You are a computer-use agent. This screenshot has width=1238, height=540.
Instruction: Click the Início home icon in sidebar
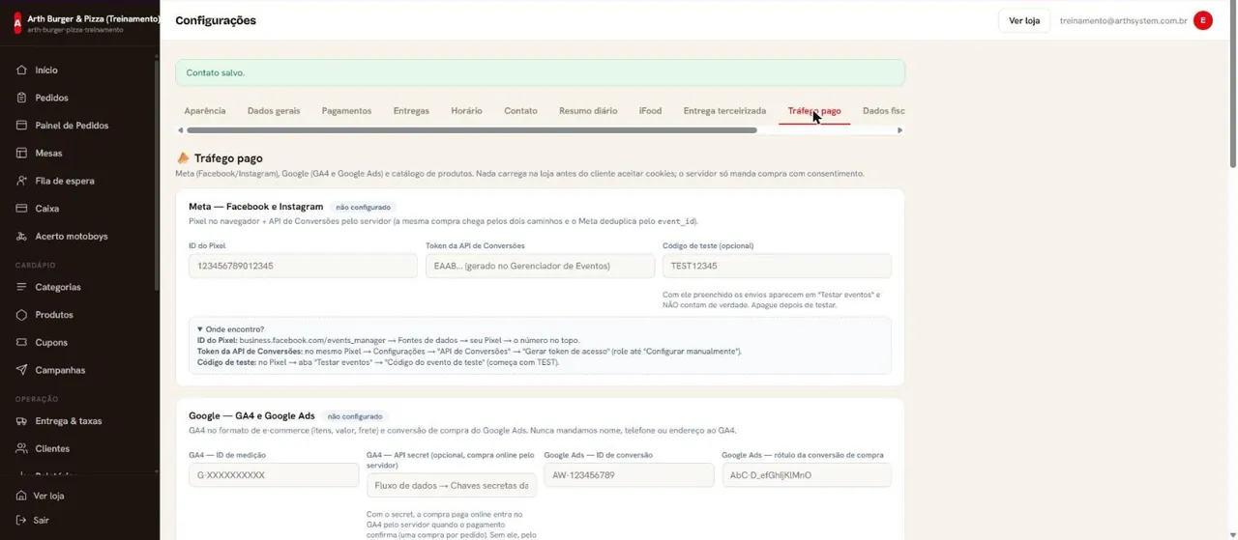[x=21, y=71]
